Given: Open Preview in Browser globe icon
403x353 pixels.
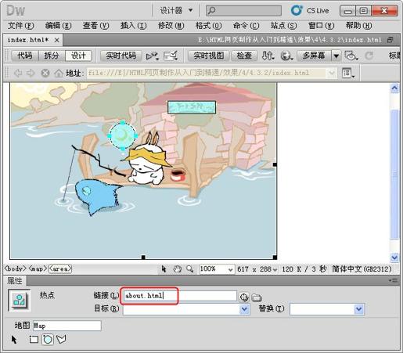Looking at the screenshot, I should point(286,56).
